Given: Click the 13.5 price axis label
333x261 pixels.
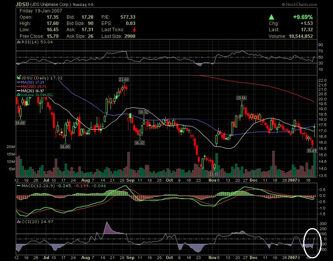Looking at the screenshot, I should 322,175.
